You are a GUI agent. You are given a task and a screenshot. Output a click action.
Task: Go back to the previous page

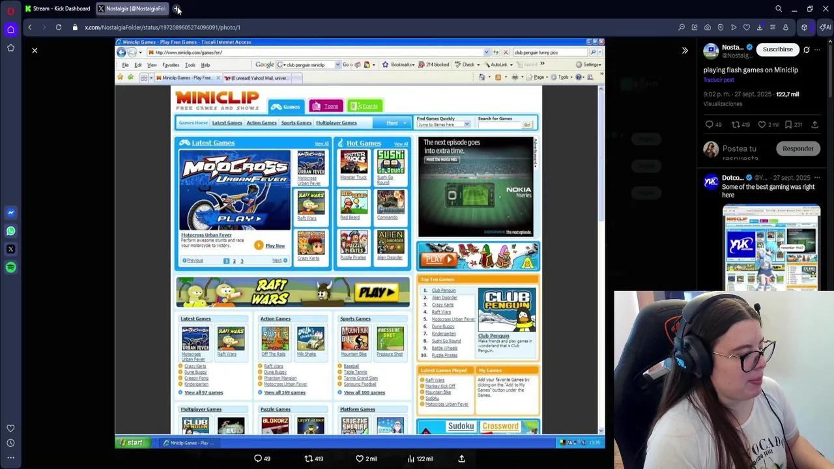pos(29,27)
